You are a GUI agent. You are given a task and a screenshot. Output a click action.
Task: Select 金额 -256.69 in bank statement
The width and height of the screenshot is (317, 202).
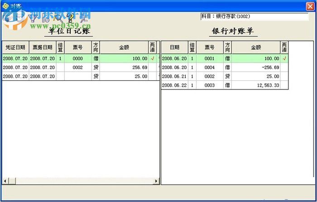pos(256,67)
